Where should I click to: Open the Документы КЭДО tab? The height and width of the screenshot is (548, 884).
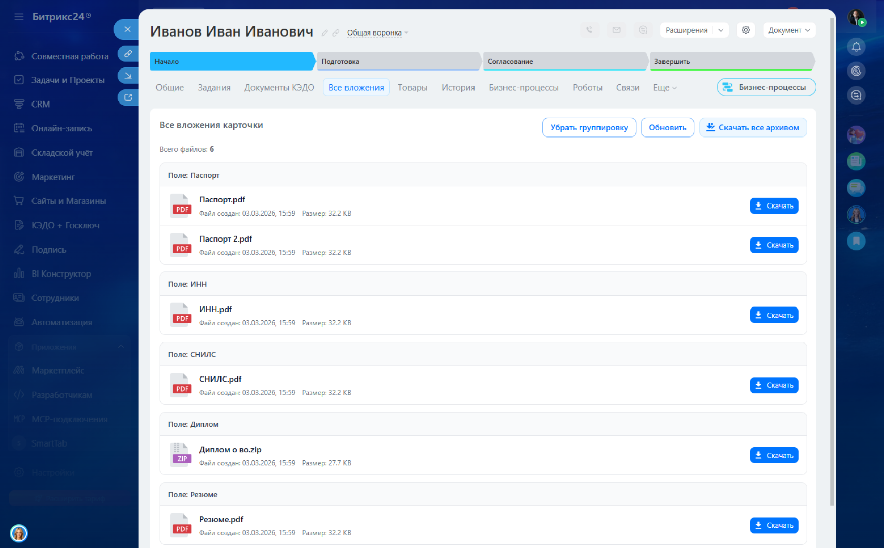279,88
